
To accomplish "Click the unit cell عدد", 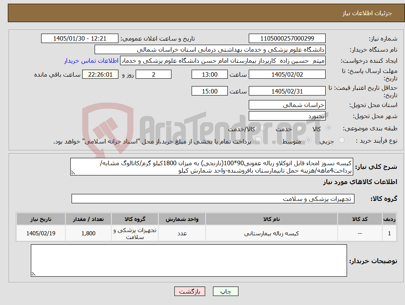I will (x=182, y=233).
